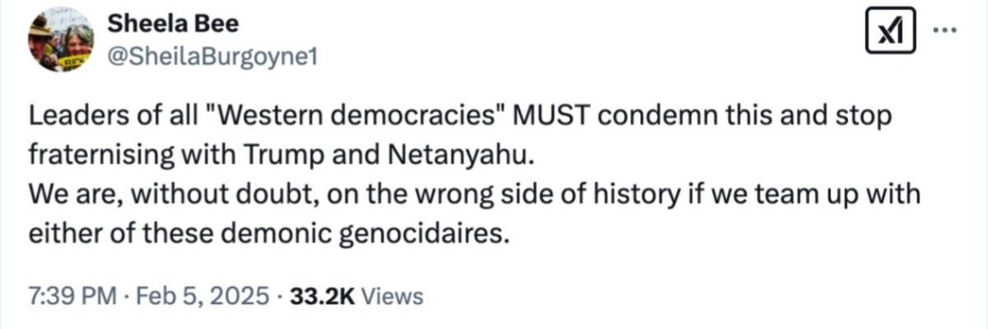
Task: Visit the @SheilaBurgoyne1 handle
Action: (x=197, y=55)
